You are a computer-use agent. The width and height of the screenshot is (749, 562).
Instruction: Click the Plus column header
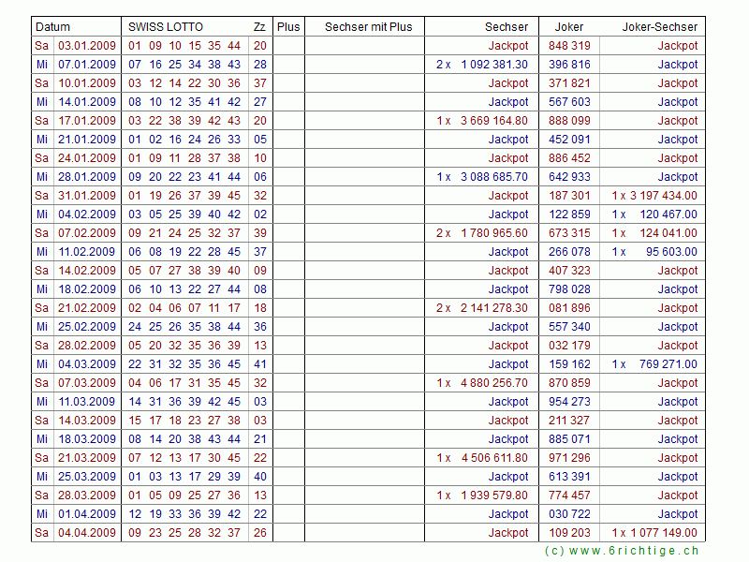[288, 27]
